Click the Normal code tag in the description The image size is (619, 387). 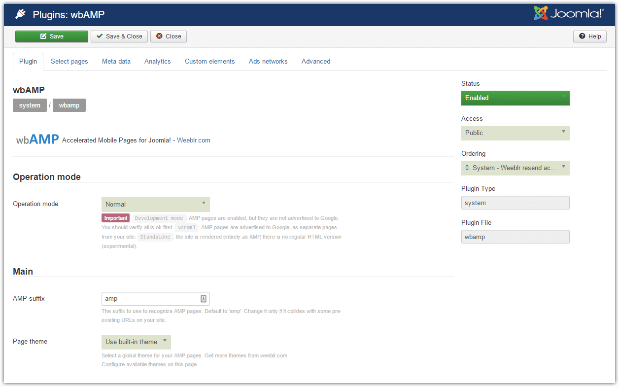point(187,227)
